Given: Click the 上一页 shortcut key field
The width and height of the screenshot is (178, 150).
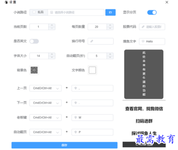Looking at the screenshot, I should click(x=92, y=88).
